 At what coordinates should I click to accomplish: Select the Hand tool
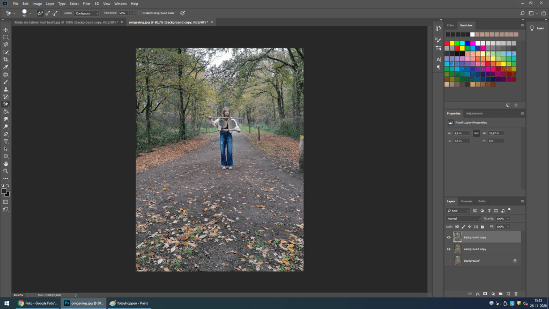click(6, 164)
